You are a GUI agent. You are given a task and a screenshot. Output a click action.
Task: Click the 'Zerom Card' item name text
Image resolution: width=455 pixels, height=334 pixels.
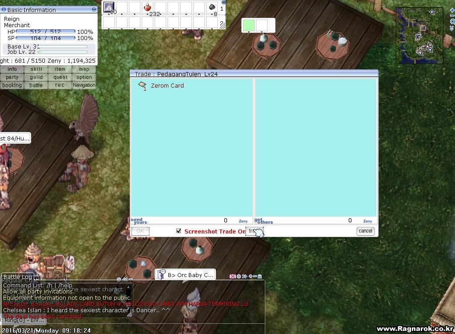tap(168, 85)
